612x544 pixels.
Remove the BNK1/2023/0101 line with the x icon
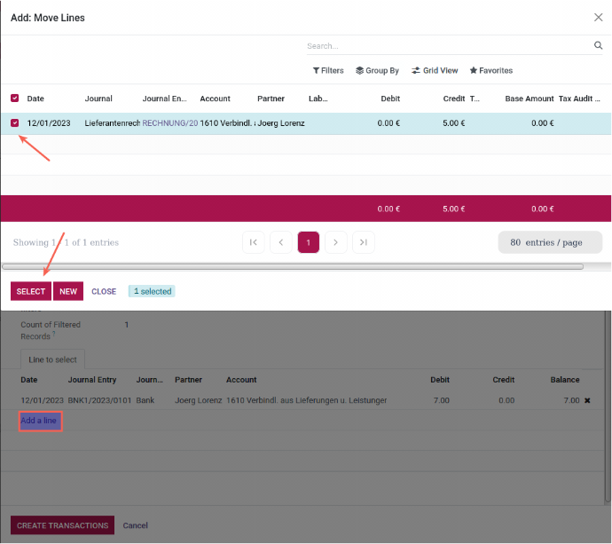pos(587,400)
